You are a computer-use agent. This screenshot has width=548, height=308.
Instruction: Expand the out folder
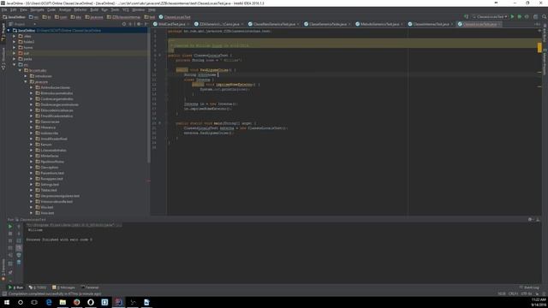(x=15, y=53)
